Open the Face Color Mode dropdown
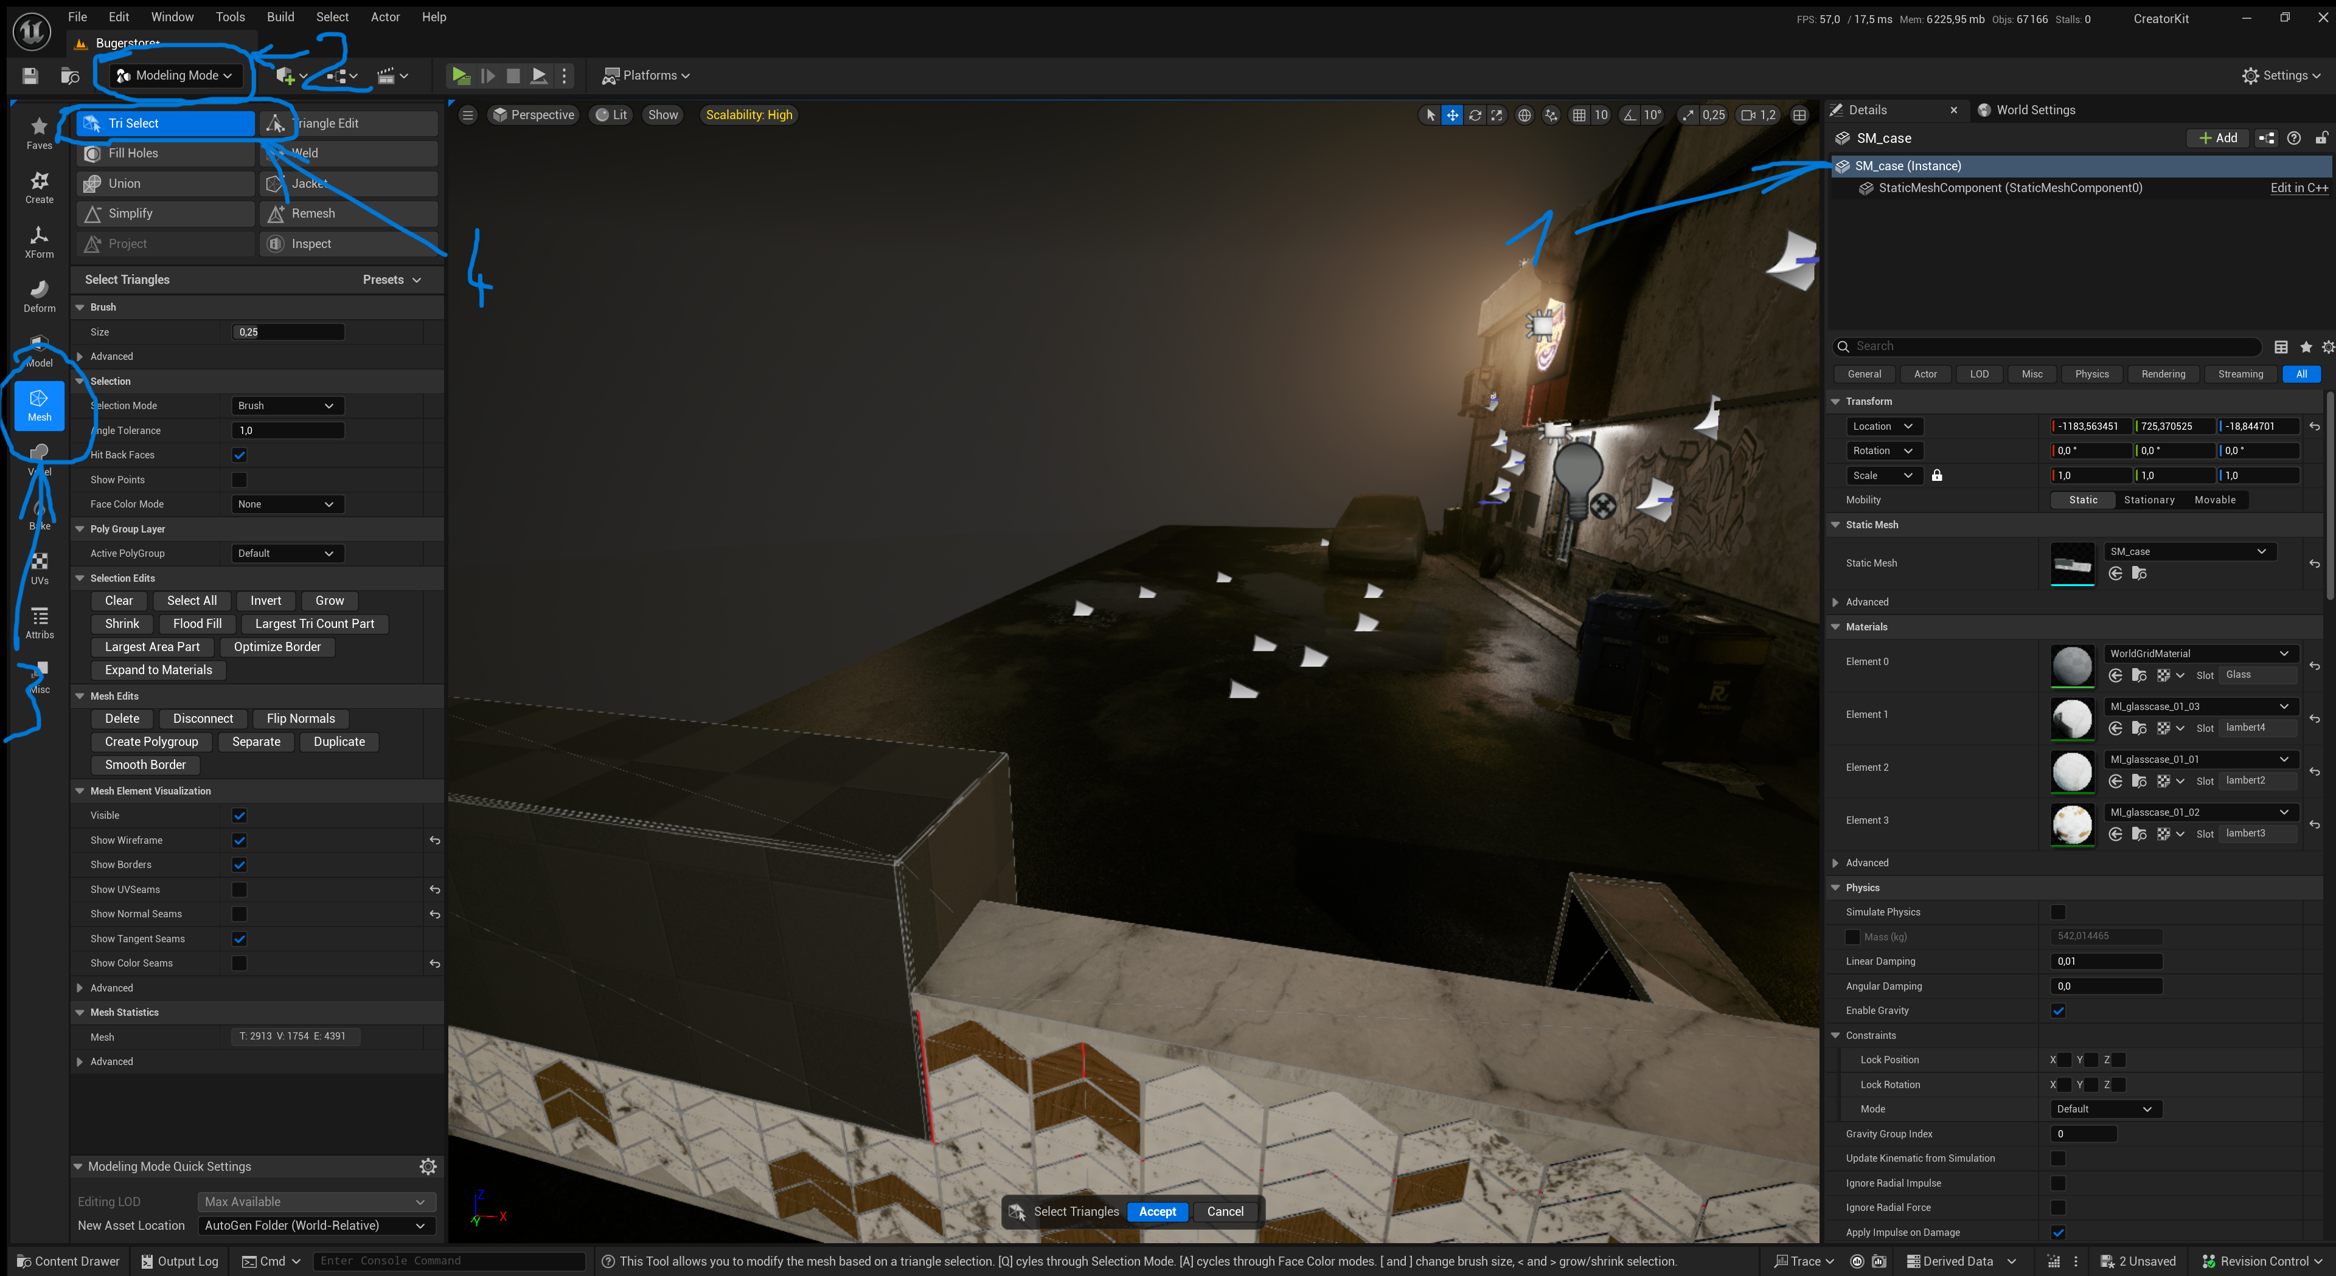 287,504
